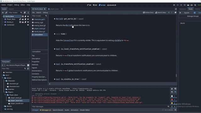This screenshot has width=201, height=113.
Task: Collapse the Players folder
Action: [5, 92]
